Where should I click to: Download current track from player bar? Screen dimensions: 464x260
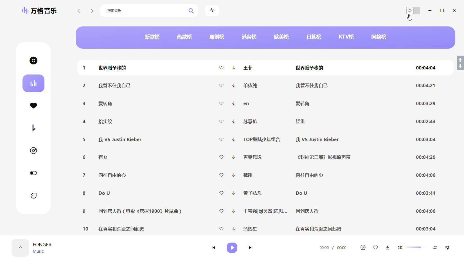pyautogui.click(x=388, y=248)
